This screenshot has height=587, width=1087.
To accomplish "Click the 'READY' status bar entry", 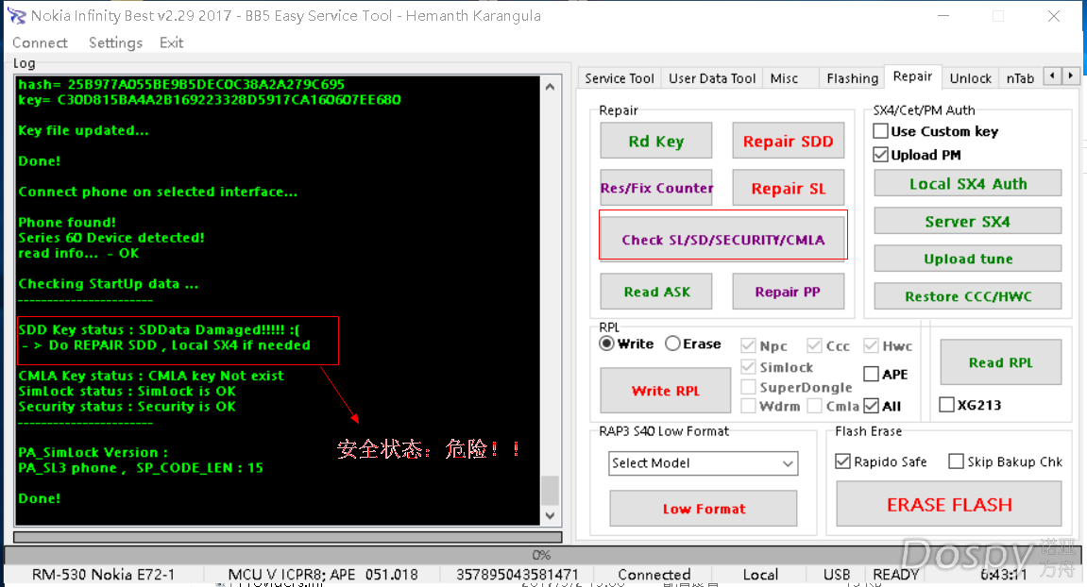I will point(895,575).
